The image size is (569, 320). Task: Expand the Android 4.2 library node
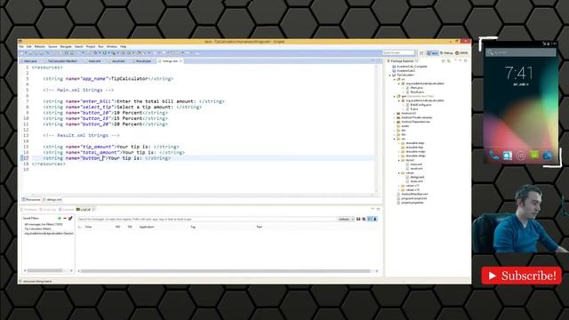pos(395,114)
